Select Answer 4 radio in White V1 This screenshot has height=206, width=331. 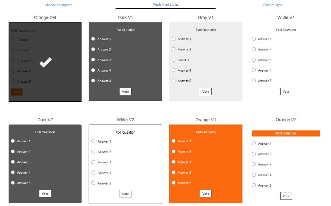click(254, 70)
